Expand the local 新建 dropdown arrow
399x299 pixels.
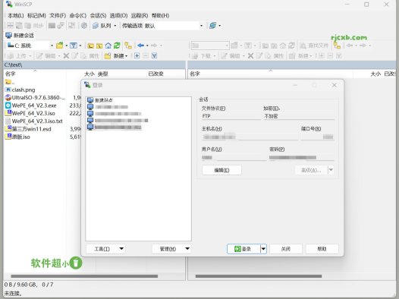click(126, 56)
